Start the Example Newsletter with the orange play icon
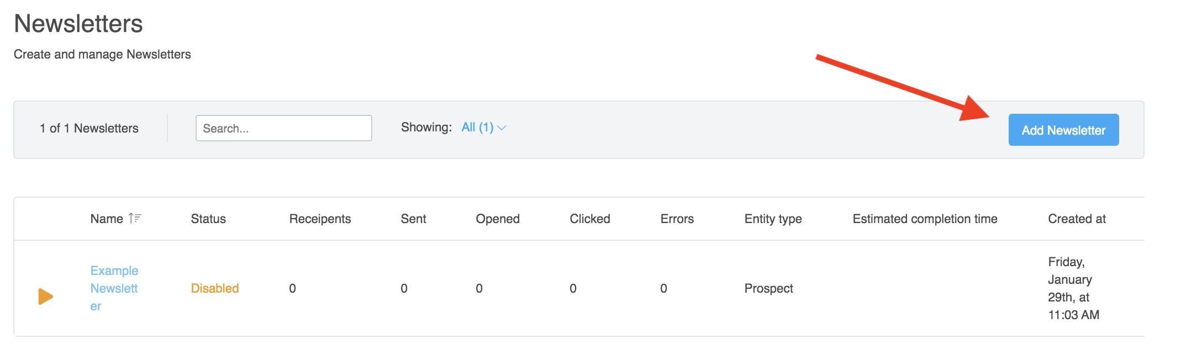1181x360 pixels. pyautogui.click(x=45, y=297)
